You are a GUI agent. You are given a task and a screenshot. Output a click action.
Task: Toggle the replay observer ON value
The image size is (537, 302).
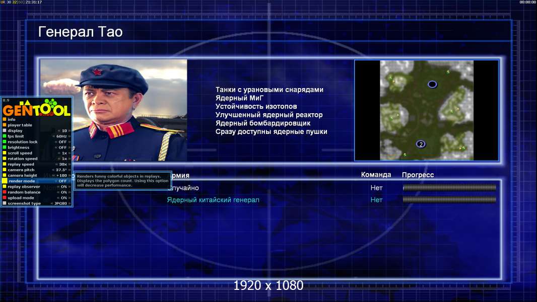pyautogui.click(x=63, y=186)
